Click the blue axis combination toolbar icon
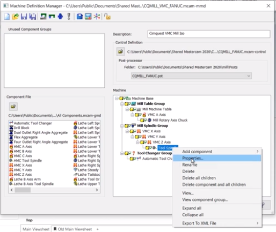 coord(60,17)
